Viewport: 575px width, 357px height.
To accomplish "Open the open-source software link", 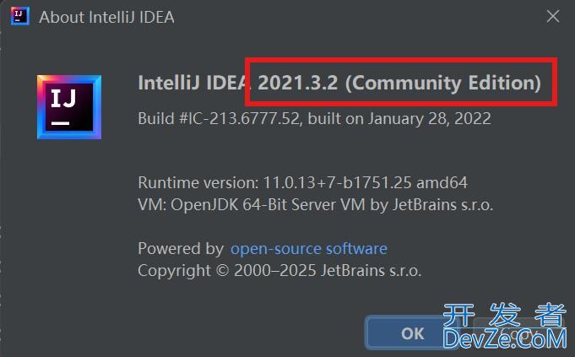I will tap(308, 249).
